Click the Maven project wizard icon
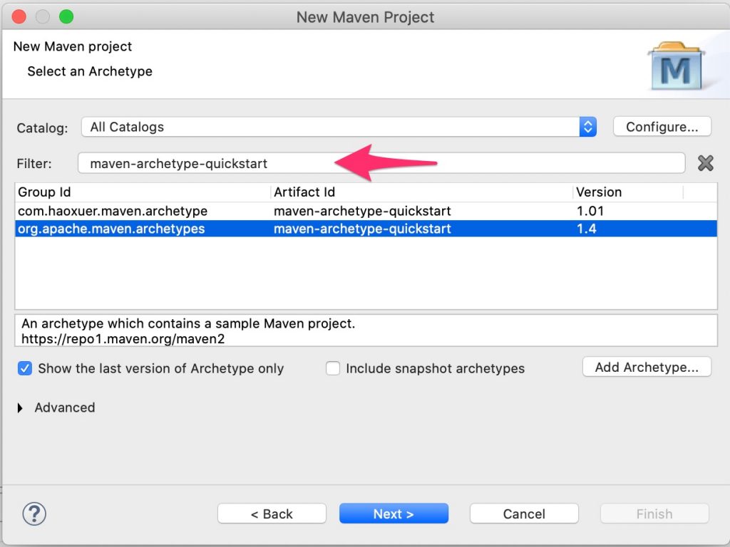 674,67
